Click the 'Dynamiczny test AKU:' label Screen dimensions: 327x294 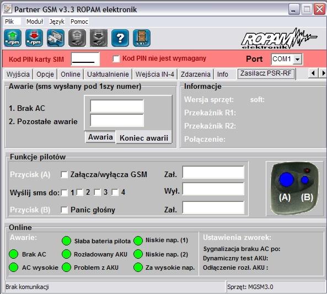pyautogui.click(x=235, y=258)
